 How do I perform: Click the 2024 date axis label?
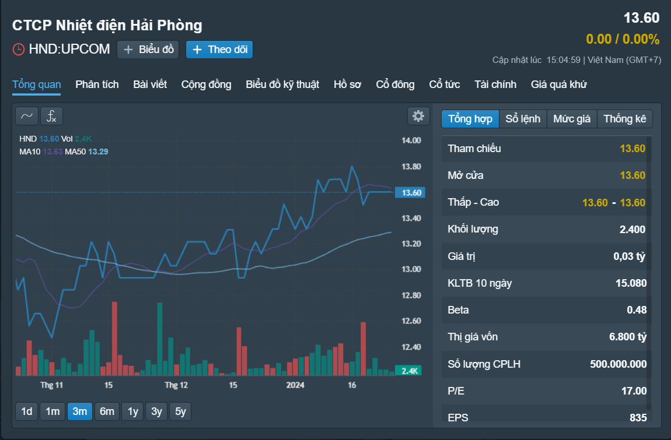click(x=295, y=385)
